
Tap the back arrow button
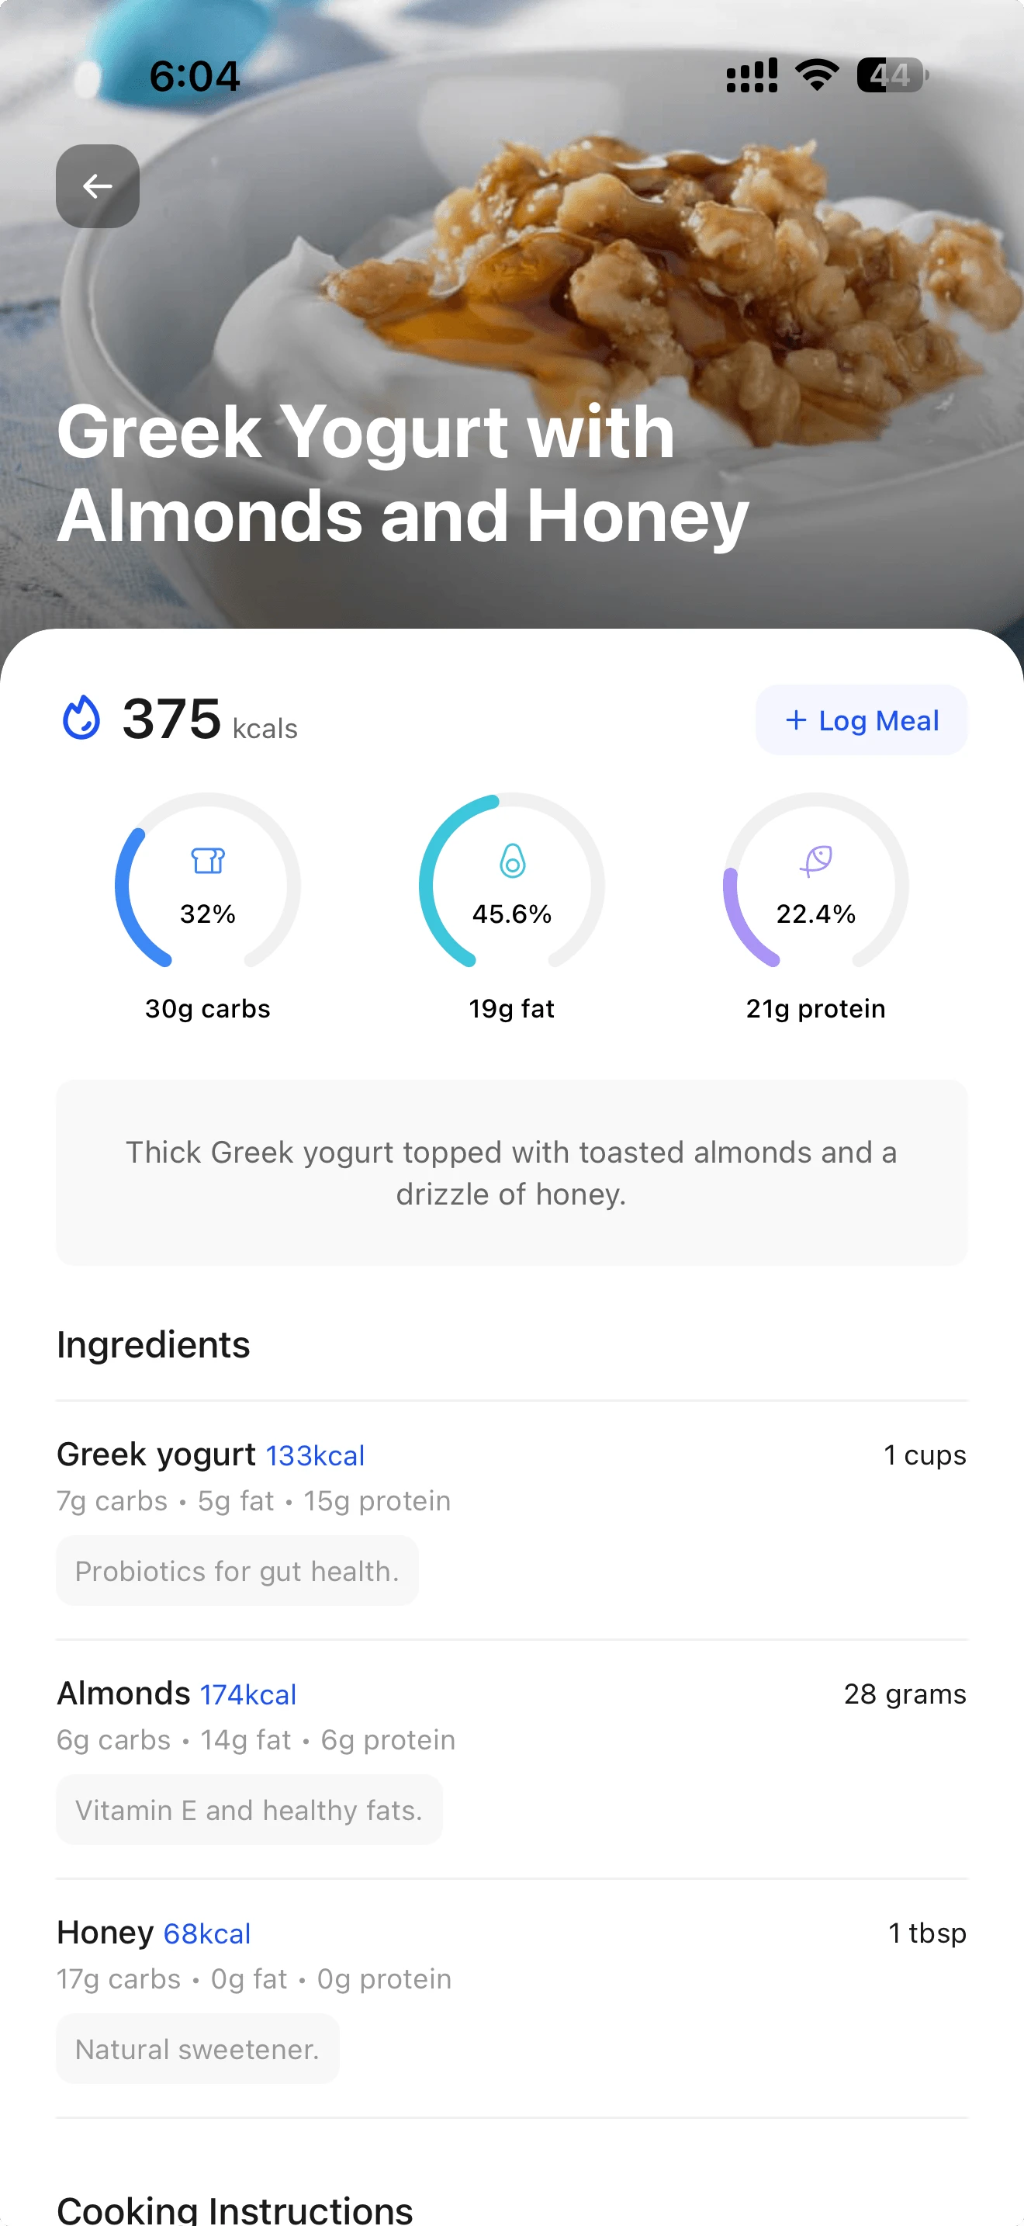point(98,185)
